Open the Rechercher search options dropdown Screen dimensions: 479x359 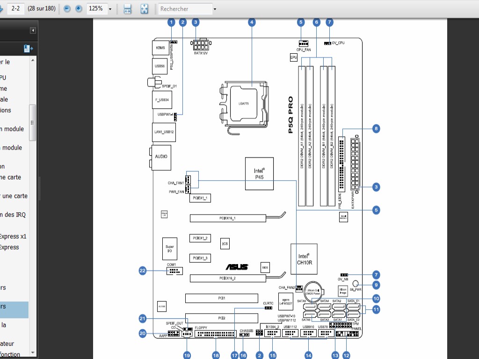(x=215, y=9)
